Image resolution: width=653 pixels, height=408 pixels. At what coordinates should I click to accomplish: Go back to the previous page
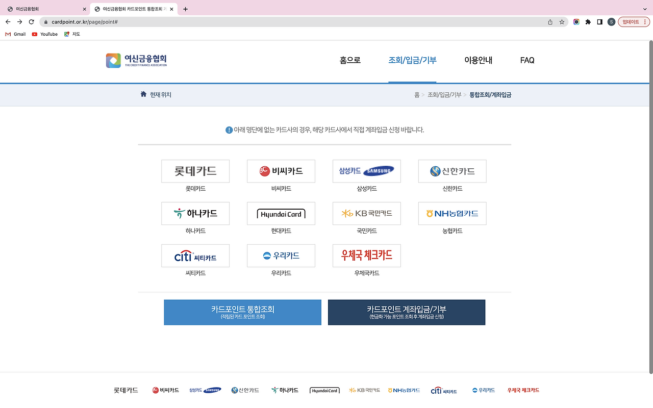8,22
